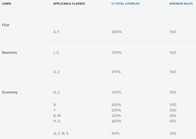Select the G, E classes cell

(x=56, y=92)
